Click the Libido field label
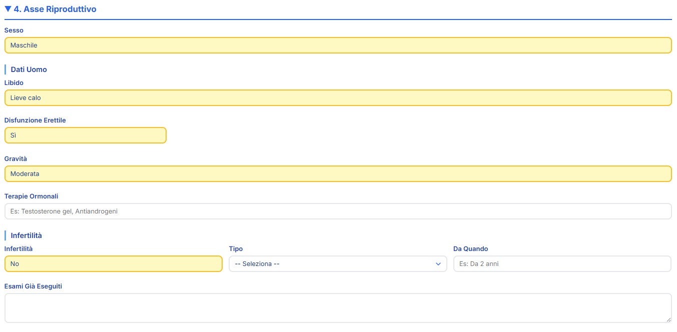Screen dimensions: 677x332 pyautogui.click(x=14, y=83)
